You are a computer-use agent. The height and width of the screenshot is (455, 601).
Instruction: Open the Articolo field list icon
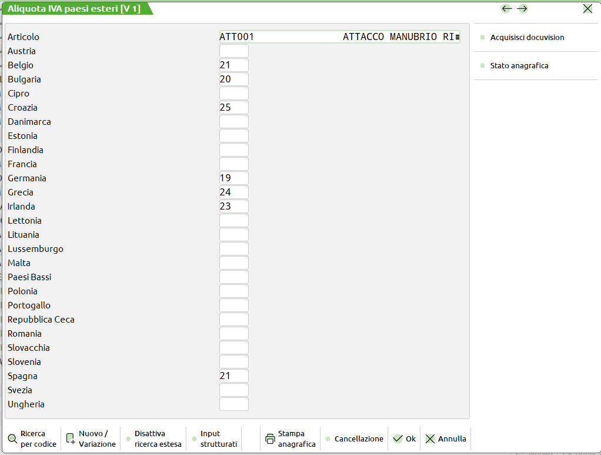457,37
